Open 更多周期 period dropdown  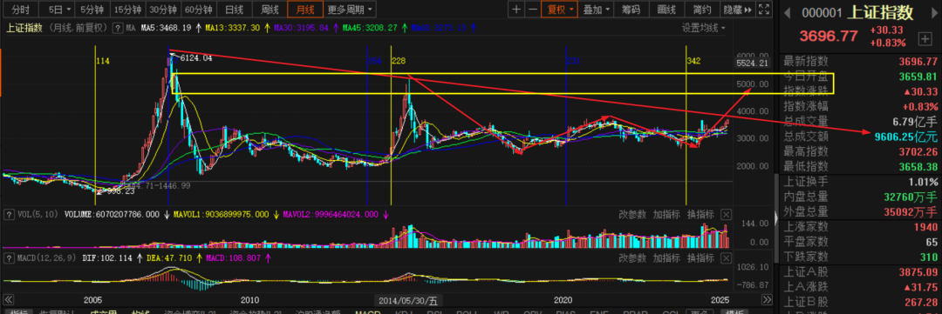click(351, 9)
